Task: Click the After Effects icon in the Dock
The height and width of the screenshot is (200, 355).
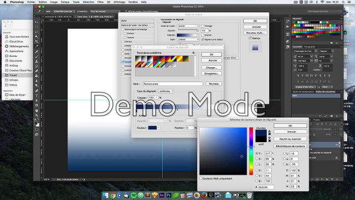Action: (161, 195)
